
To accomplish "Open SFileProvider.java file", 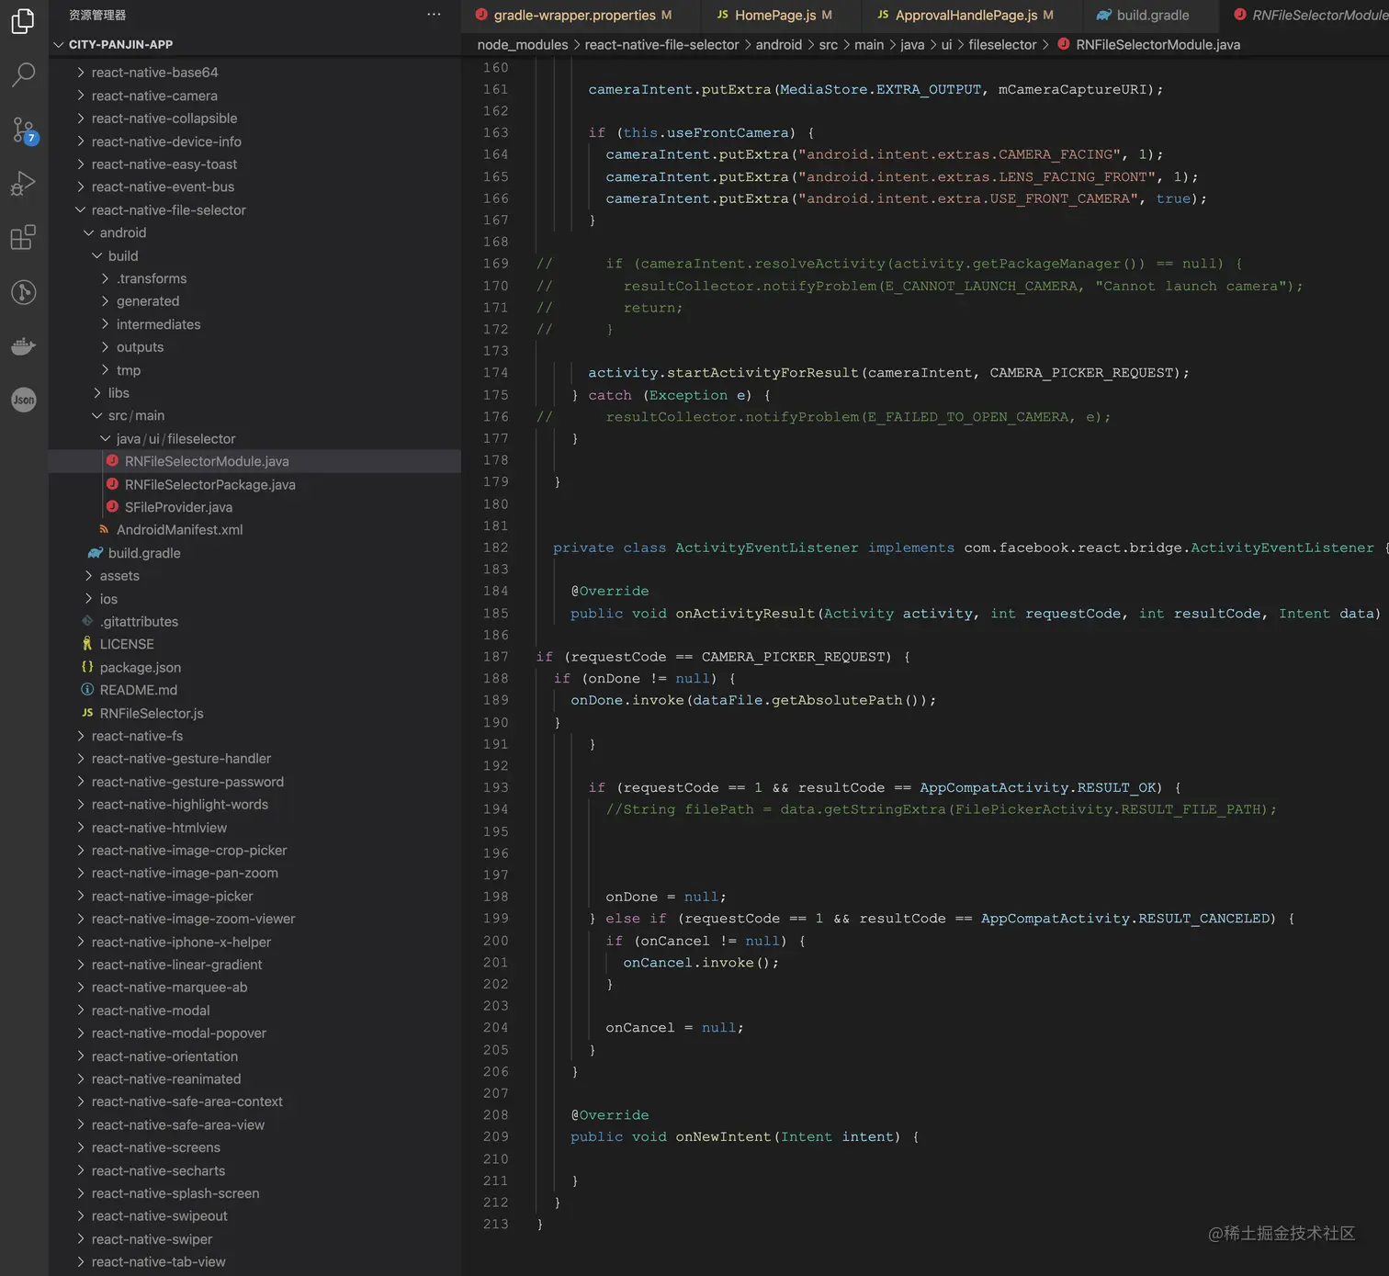I will click(254, 507).
